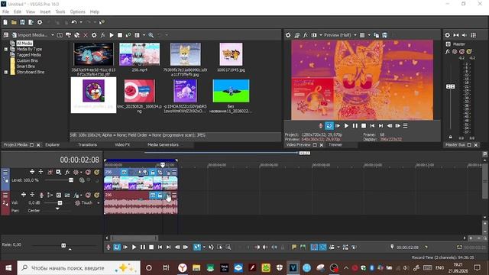The height and width of the screenshot is (275, 489).
Task: Toggle Solo on the video track
Action: coord(97,172)
